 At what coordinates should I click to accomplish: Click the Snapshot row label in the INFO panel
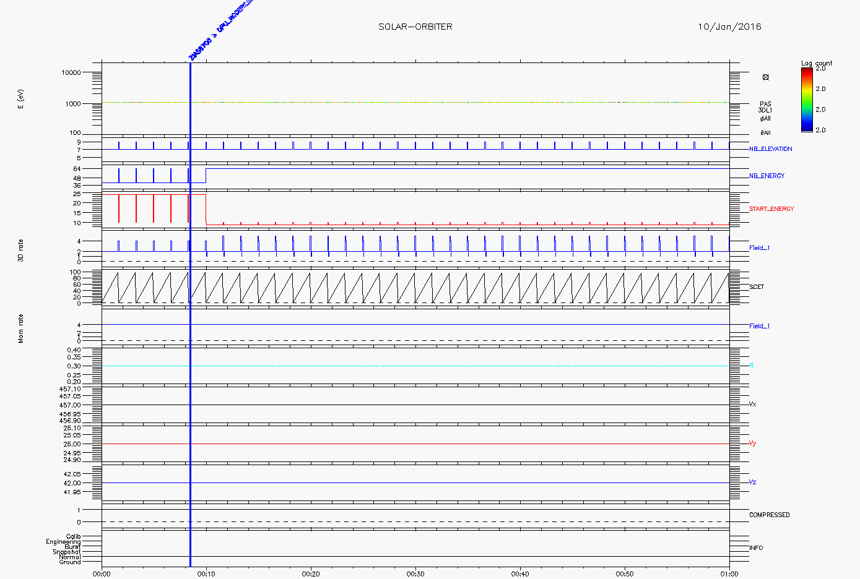(67, 552)
